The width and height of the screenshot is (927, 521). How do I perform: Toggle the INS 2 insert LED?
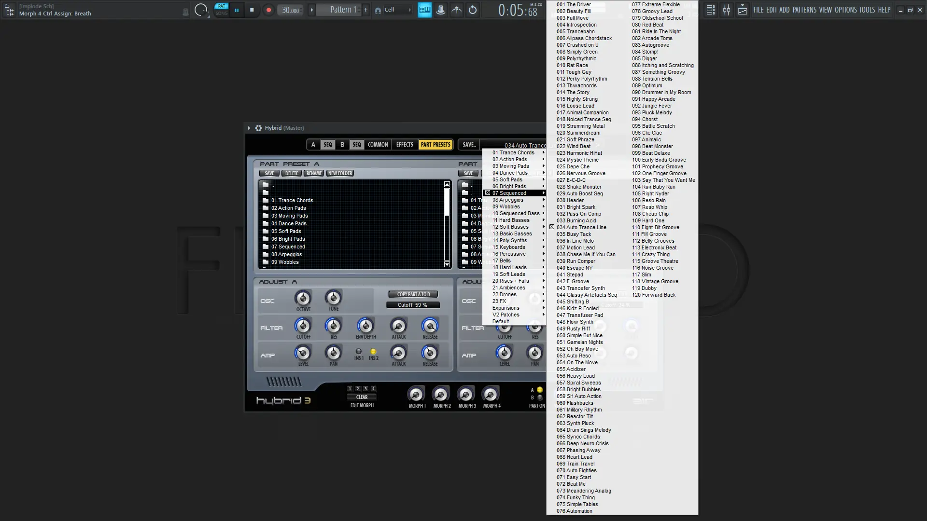373,352
